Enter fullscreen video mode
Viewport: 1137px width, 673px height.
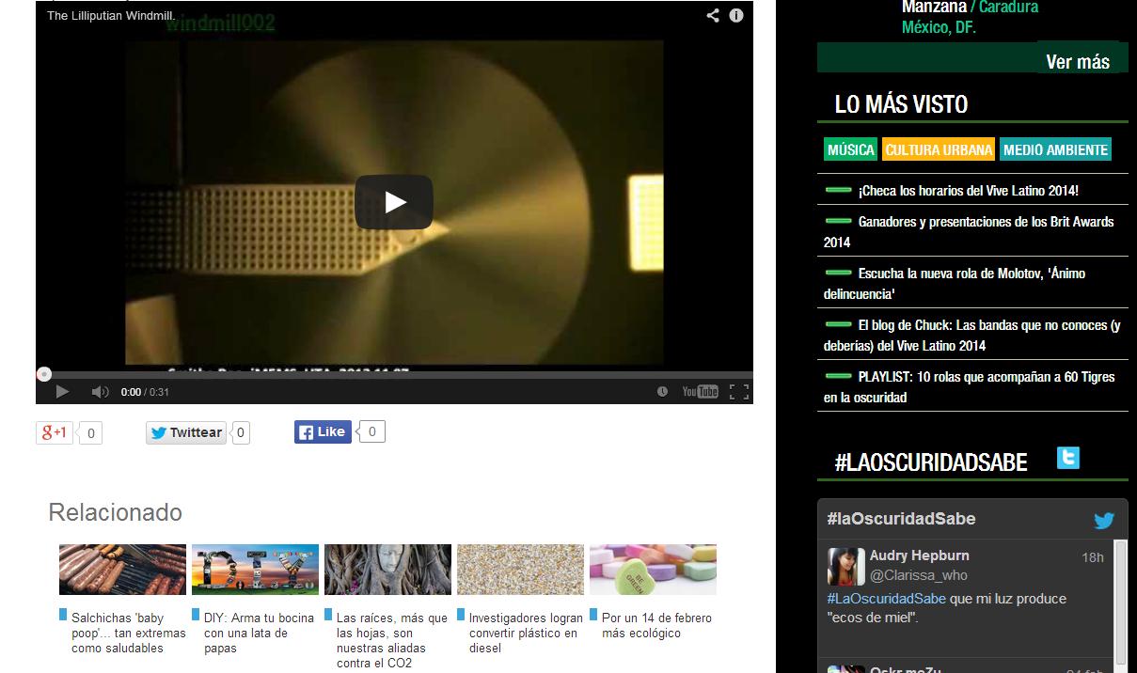point(739,392)
